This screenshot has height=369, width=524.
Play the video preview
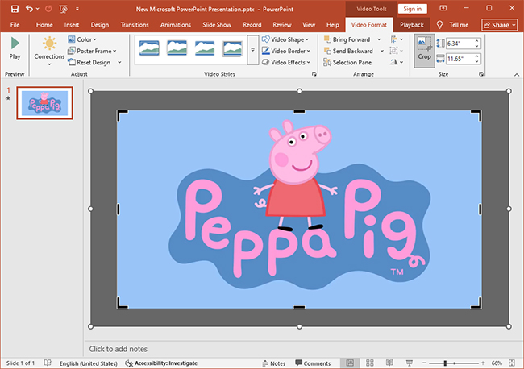pos(15,48)
